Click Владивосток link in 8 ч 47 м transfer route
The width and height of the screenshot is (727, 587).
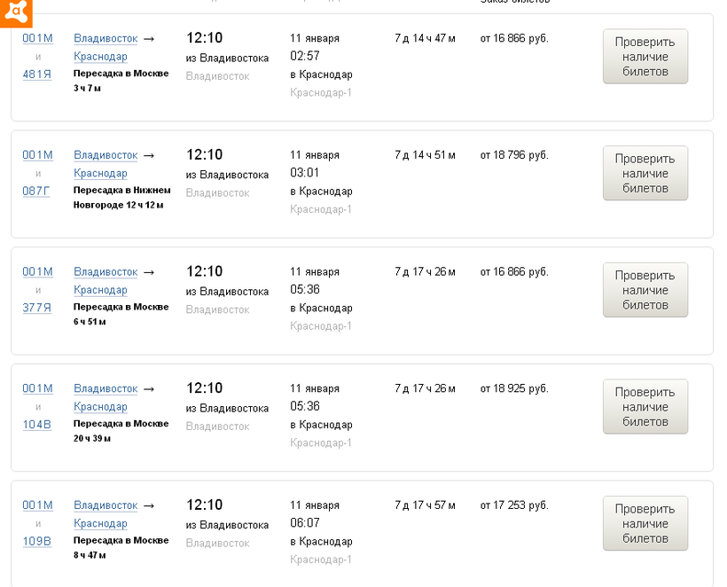pos(106,505)
